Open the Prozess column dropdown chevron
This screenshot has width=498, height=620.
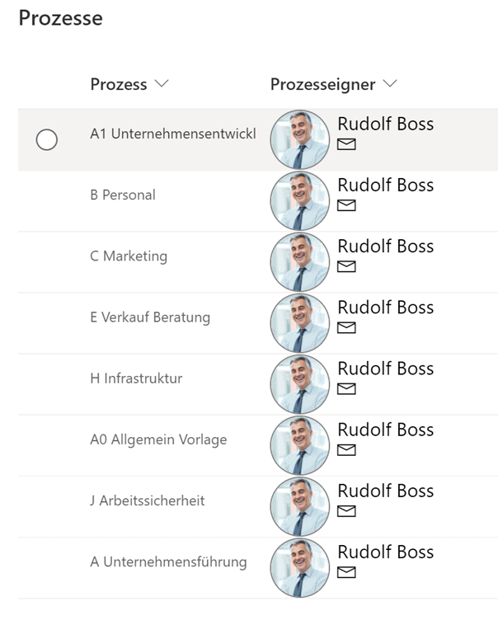click(162, 83)
